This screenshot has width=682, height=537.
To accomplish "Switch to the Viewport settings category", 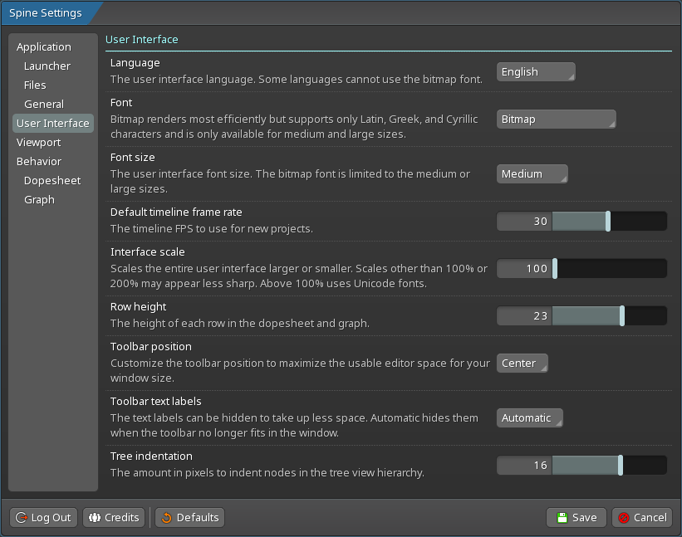I will (x=39, y=143).
